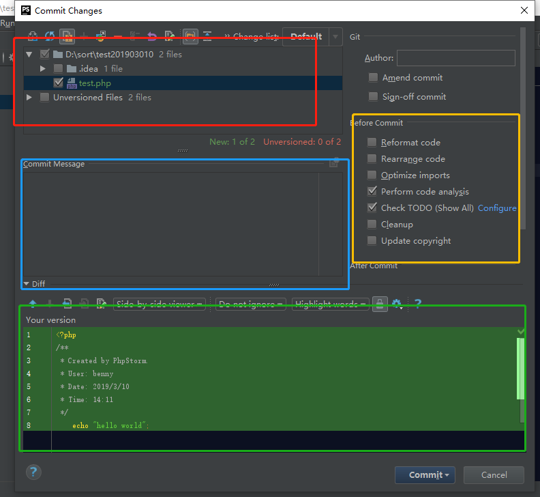Click the purple Revert arrow icon
This screenshot has width=540, height=497.
[152, 36]
